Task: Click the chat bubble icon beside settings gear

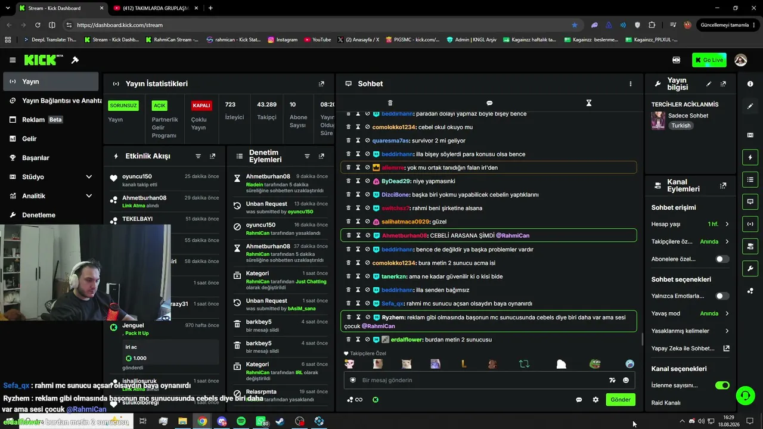Action: click(579, 400)
